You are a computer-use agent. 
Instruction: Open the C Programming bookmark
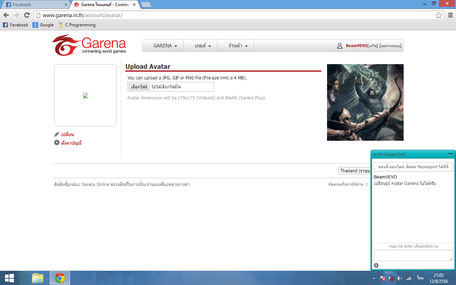[77, 25]
